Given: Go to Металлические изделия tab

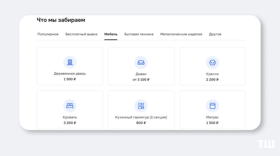Looking at the screenshot, I should click(181, 34).
